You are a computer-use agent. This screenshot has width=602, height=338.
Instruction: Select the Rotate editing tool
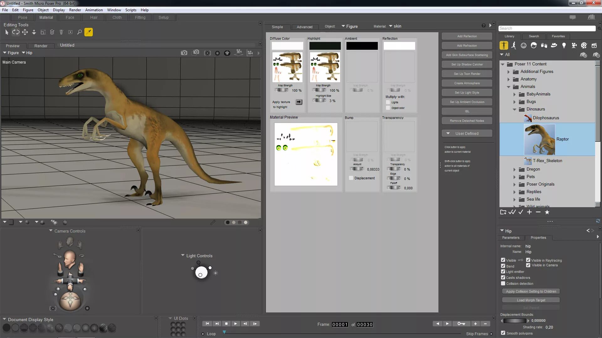pos(16,32)
